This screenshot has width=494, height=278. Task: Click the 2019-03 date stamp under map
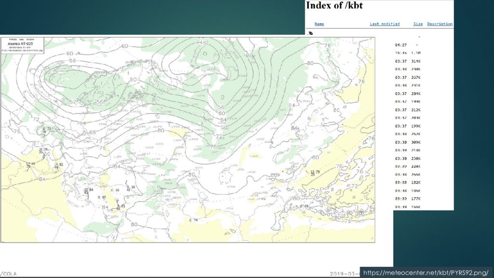(x=344, y=274)
